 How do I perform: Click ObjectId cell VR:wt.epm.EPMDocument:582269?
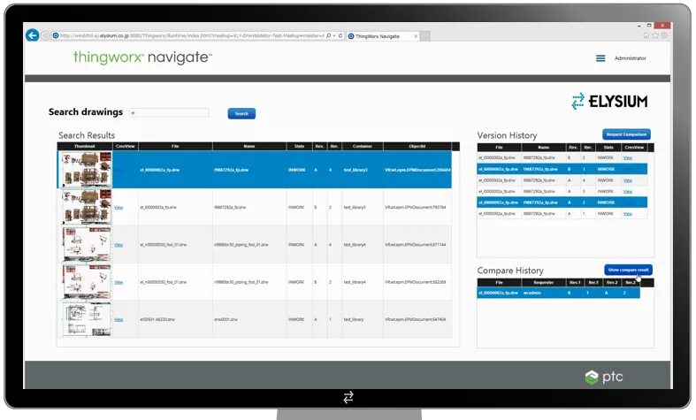pos(416,282)
